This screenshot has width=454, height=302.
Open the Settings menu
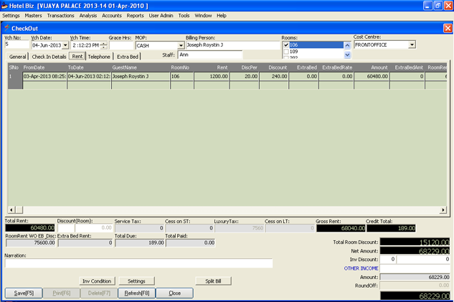[11, 16]
